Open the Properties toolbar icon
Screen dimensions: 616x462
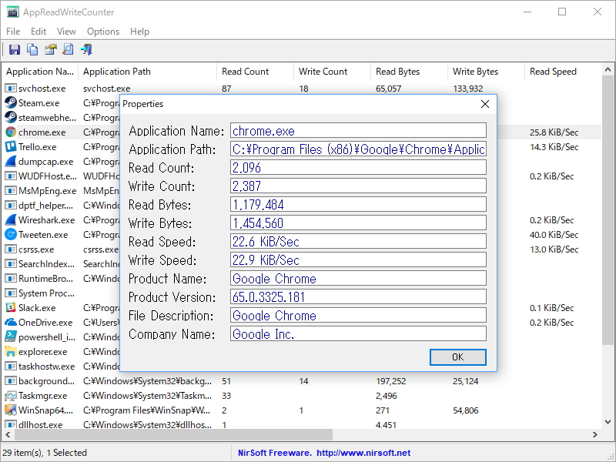[50, 49]
